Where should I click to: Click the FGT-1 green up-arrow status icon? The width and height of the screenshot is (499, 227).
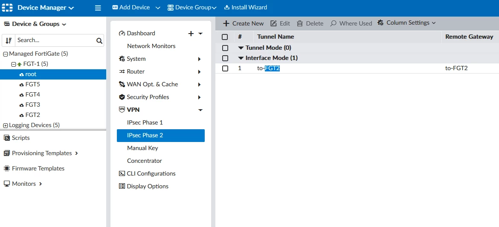point(20,64)
